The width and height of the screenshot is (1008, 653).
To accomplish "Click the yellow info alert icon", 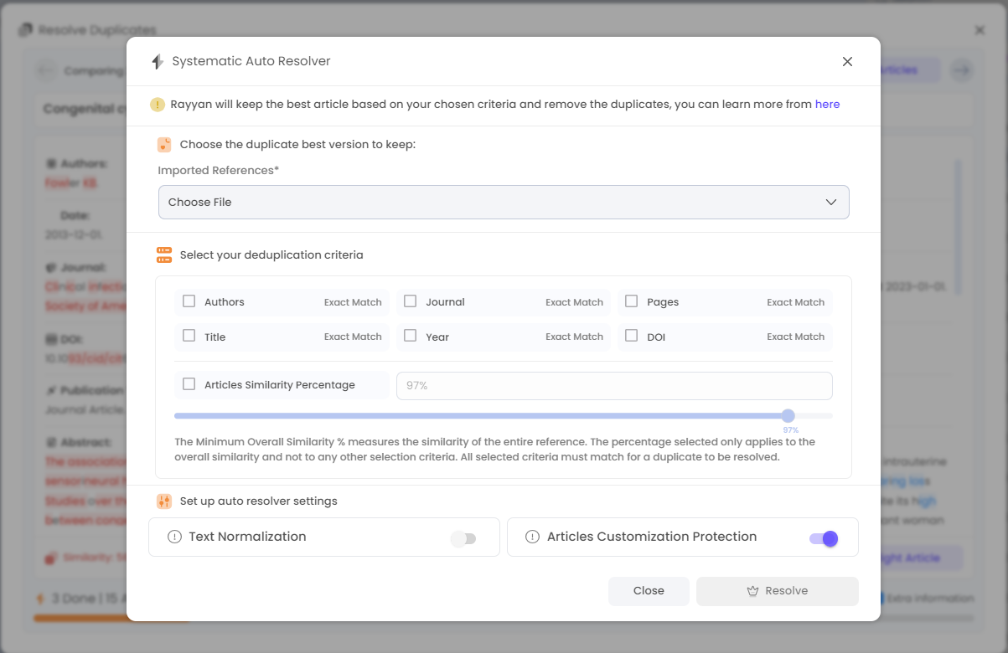I will pyautogui.click(x=158, y=105).
